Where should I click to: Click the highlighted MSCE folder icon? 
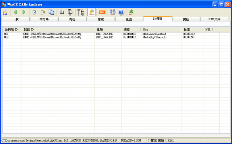pos(92,12)
